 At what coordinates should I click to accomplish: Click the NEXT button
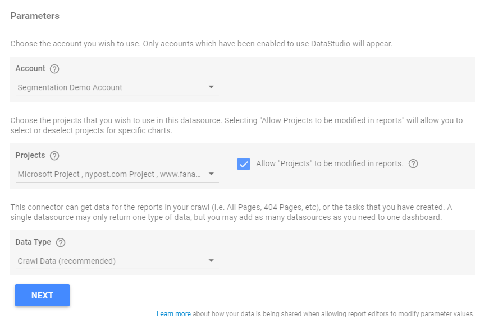[42, 295]
